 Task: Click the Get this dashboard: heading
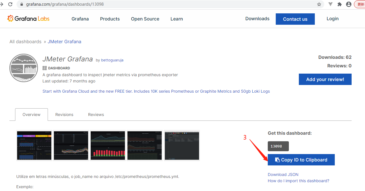290,133
